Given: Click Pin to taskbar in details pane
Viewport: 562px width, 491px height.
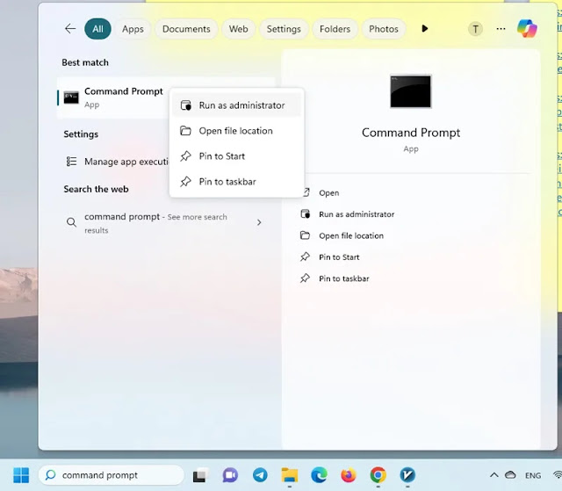Looking at the screenshot, I should (335, 278).
